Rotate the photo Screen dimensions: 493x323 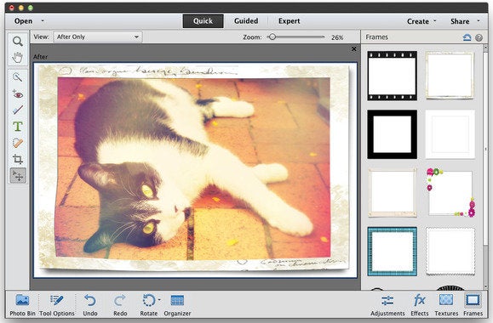[148, 305]
